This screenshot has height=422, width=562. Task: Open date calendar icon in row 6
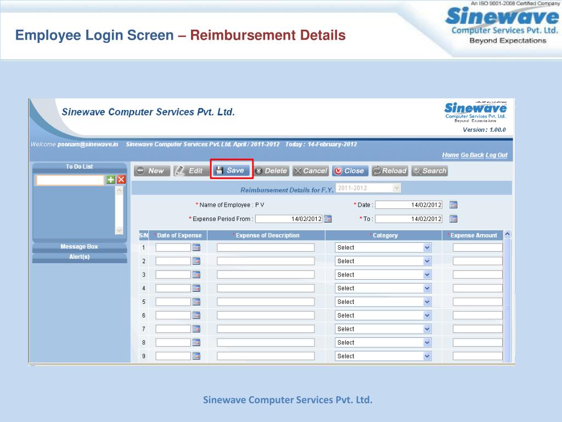click(196, 315)
